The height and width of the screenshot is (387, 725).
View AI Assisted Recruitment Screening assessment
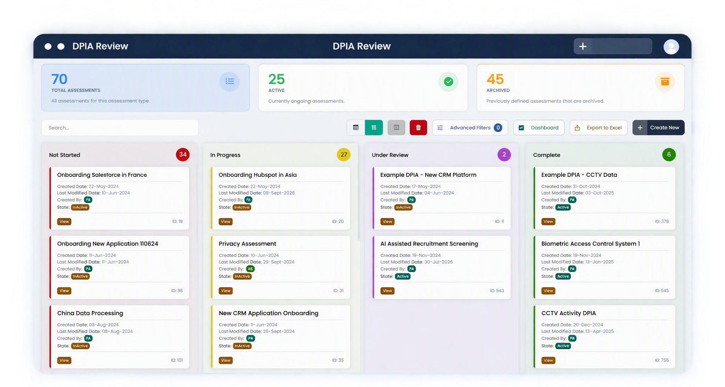(x=387, y=291)
